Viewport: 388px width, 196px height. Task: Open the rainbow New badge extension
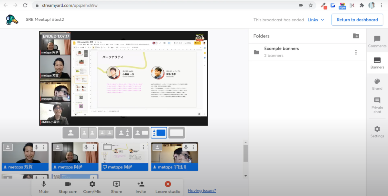coord(342,5)
